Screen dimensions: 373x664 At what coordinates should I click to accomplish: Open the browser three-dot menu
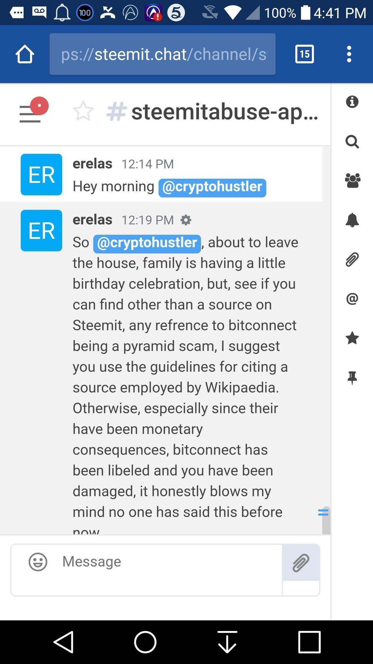tap(349, 54)
